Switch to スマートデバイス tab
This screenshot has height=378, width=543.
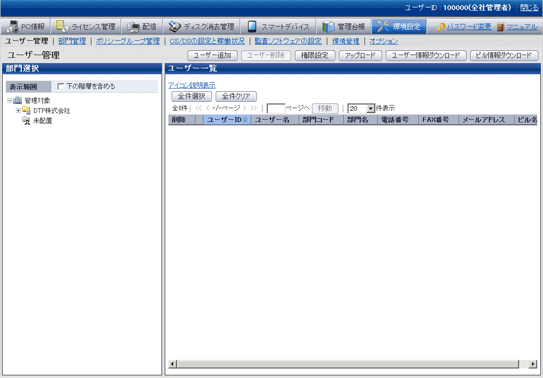278,27
